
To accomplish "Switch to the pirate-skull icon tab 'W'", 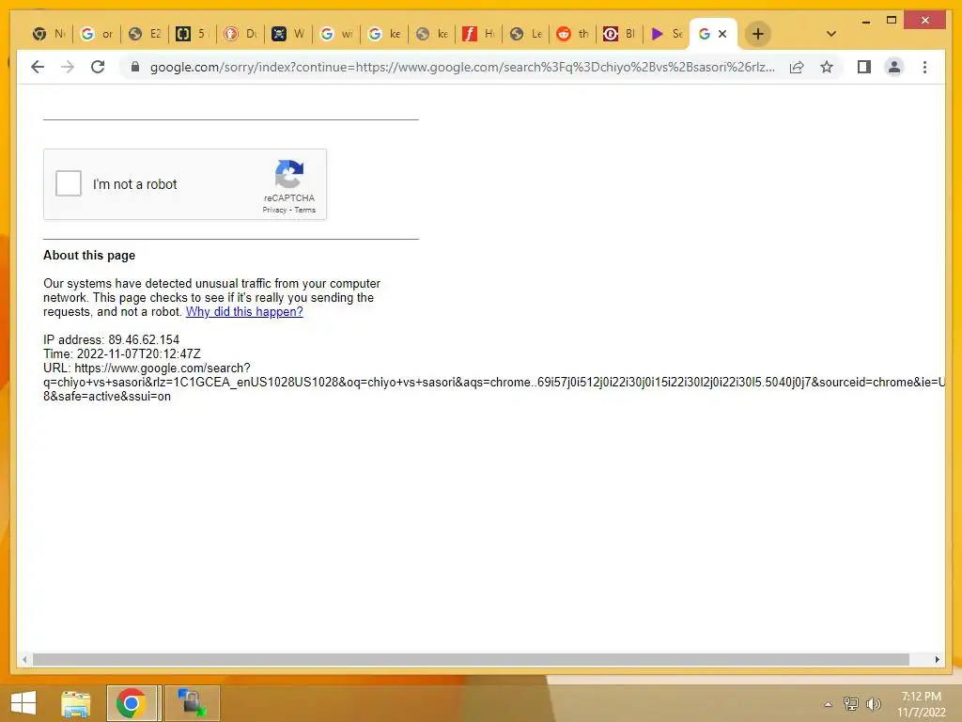I will (288, 34).
